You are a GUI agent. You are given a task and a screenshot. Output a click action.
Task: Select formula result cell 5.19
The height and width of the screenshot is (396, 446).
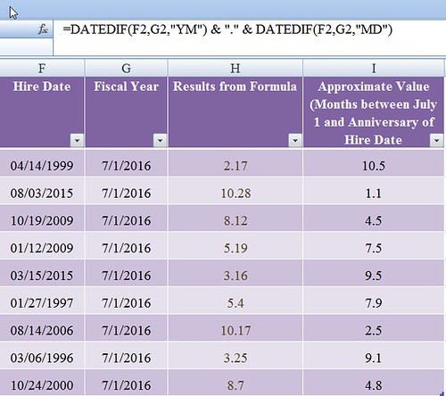(235, 245)
